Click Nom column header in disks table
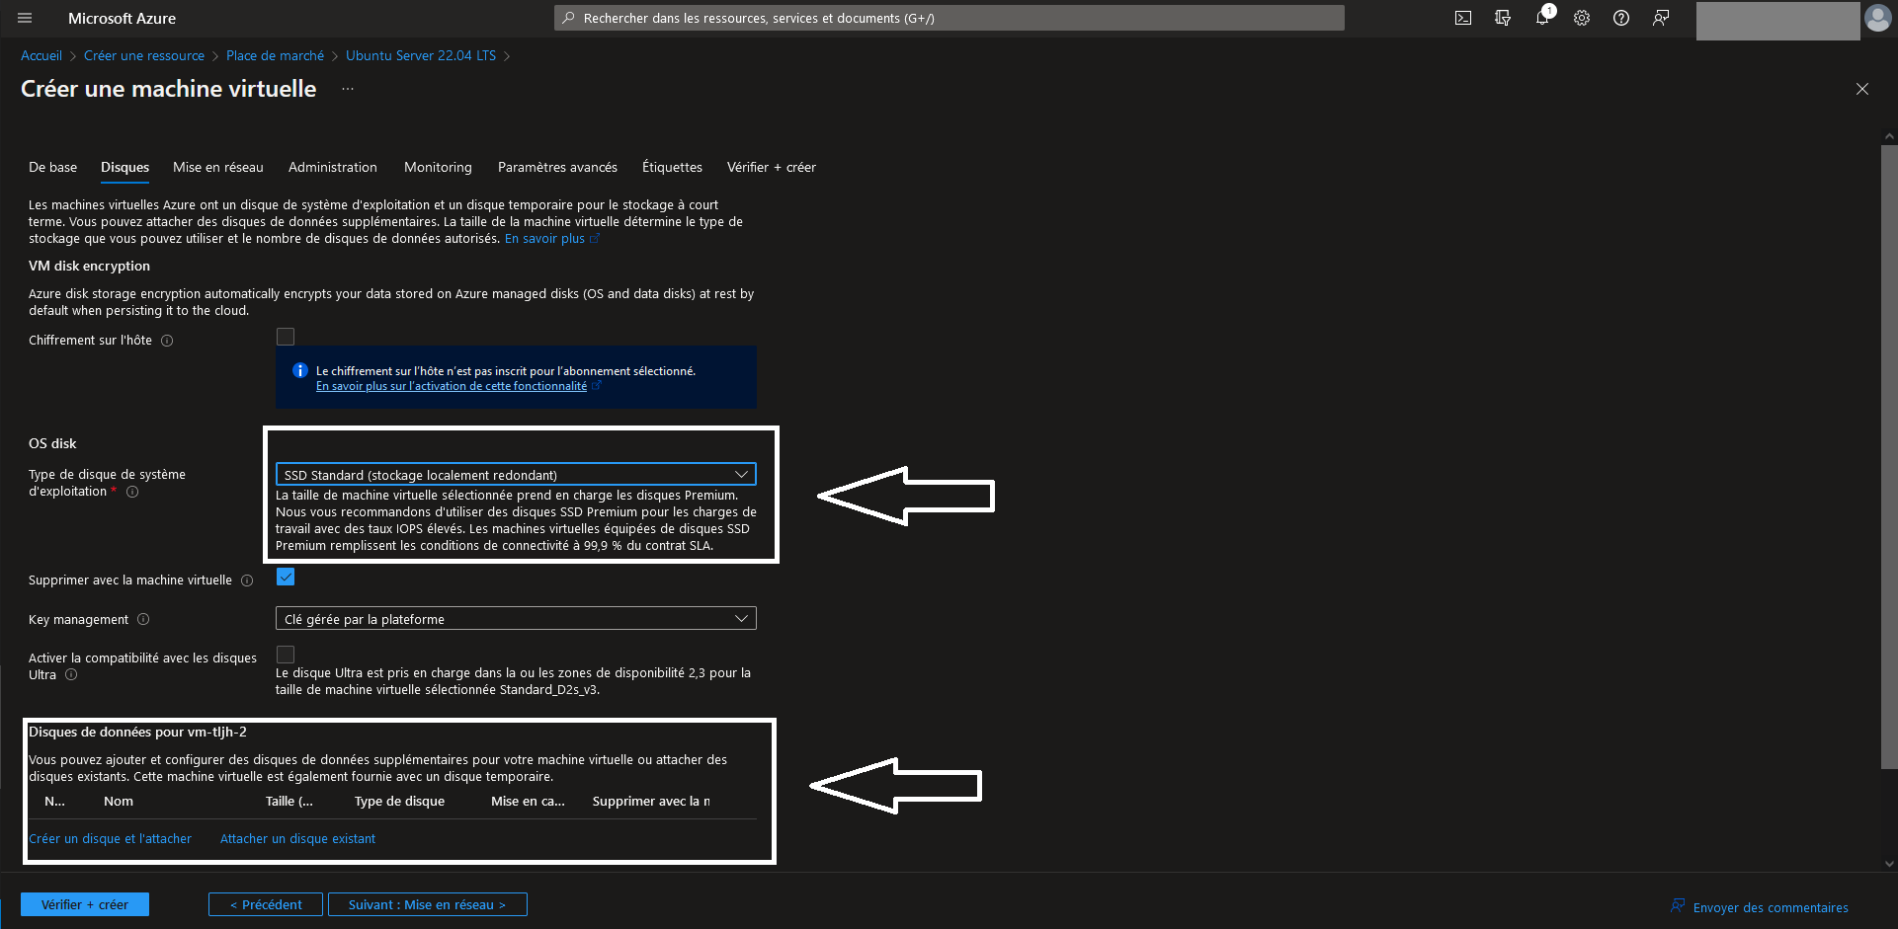The image size is (1898, 929). pyautogui.click(x=119, y=801)
